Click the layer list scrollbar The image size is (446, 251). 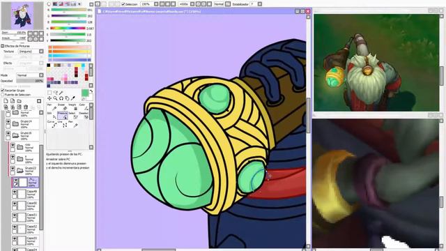point(42,187)
